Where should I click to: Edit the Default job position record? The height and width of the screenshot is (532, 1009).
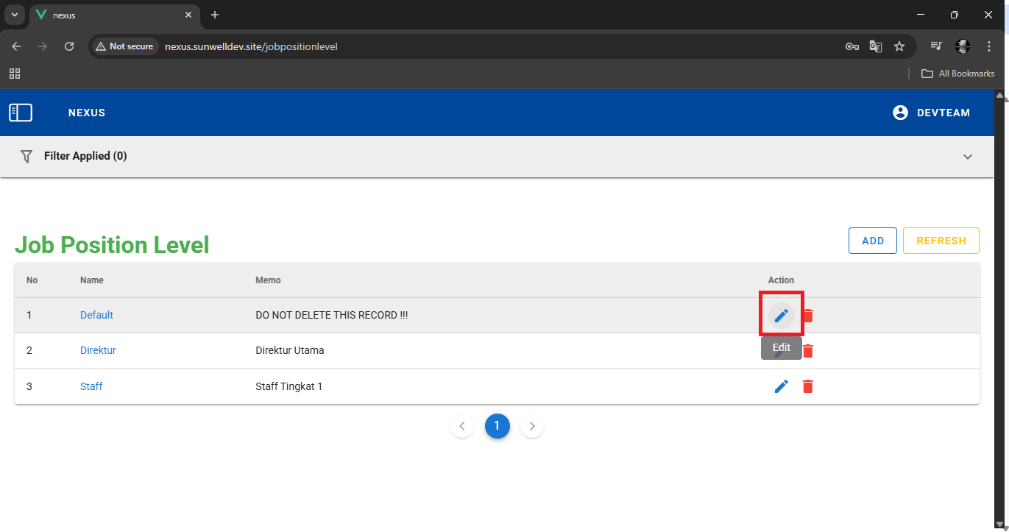click(781, 316)
